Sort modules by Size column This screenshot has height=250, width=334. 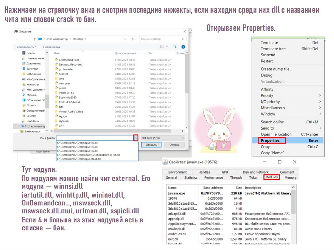coord(238,188)
